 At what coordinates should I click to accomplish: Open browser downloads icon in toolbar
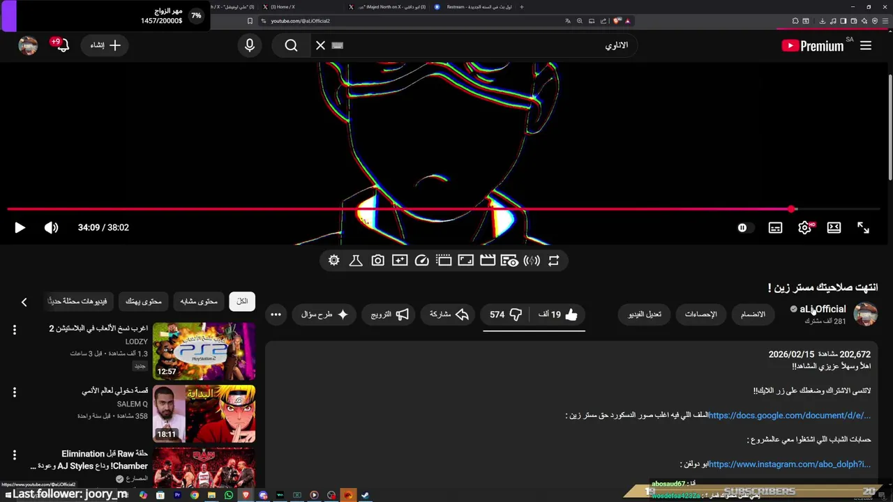click(822, 21)
